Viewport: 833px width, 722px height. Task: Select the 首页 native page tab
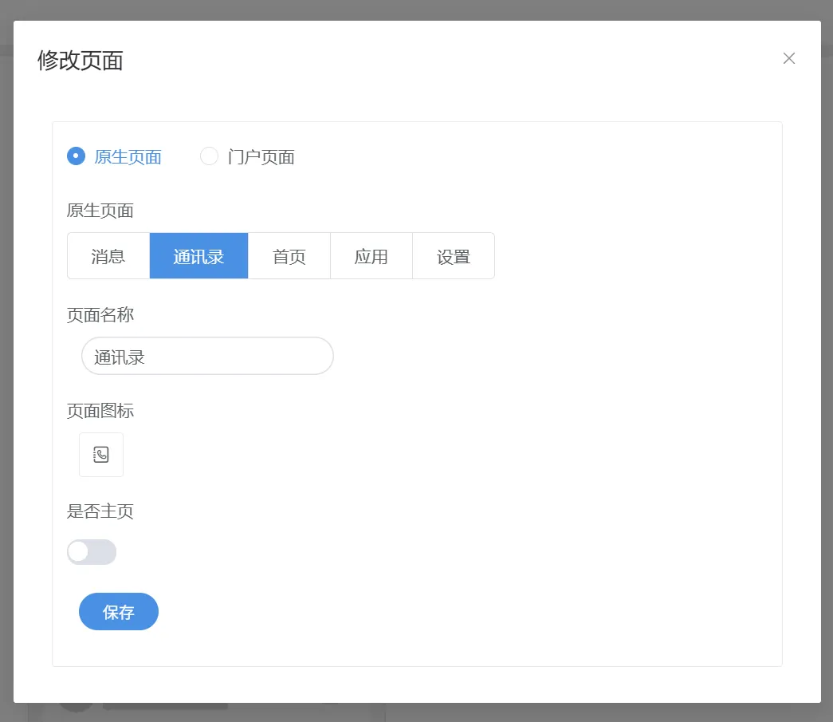tap(289, 256)
